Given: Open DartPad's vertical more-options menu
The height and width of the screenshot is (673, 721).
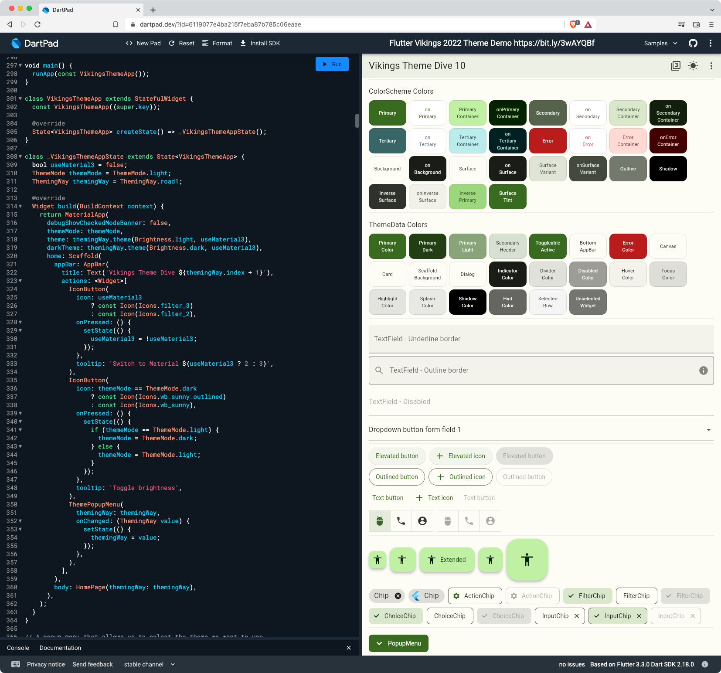Looking at the screenshot, I should coord(711,43).
